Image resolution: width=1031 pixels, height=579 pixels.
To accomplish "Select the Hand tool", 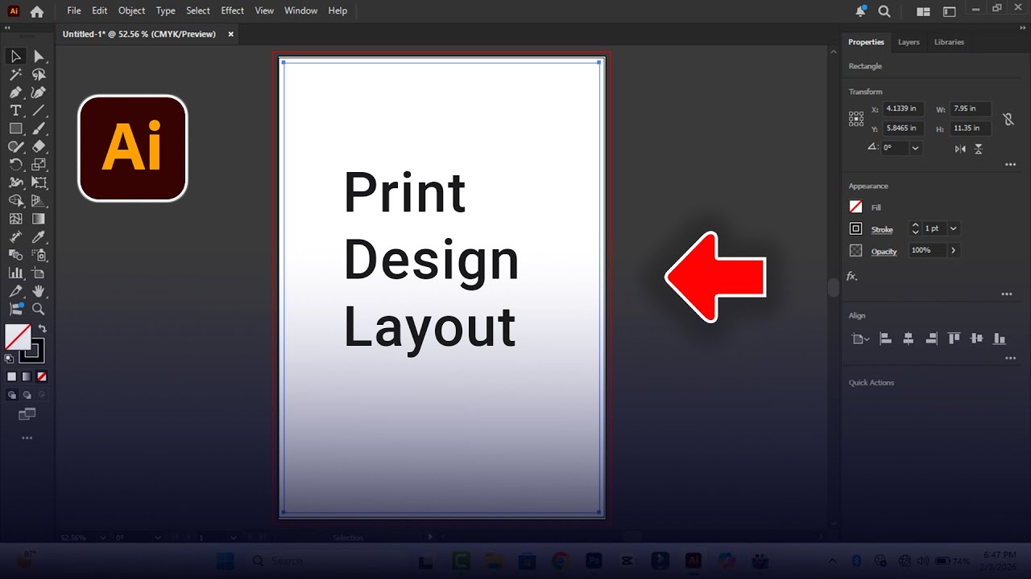I will pos(39,291).
